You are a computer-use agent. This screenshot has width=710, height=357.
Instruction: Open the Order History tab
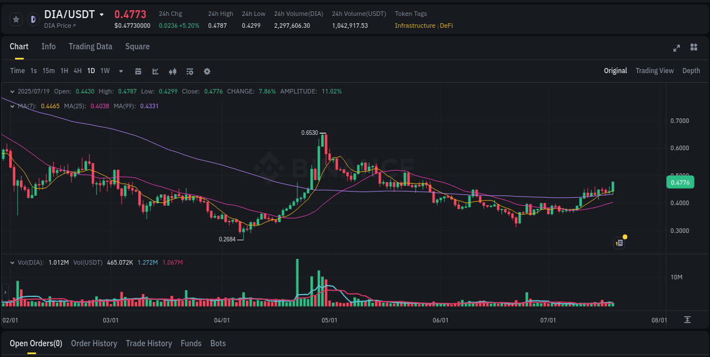(x=94, y=343)
